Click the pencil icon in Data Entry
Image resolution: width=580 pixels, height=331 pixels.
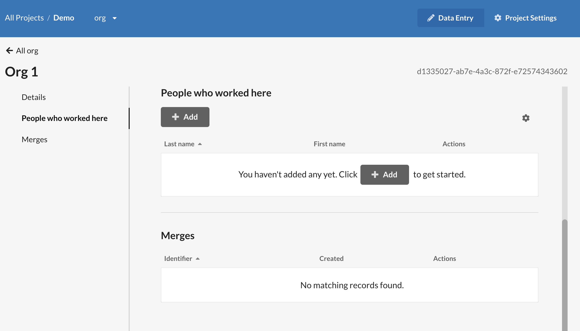[x=431, y=18]
